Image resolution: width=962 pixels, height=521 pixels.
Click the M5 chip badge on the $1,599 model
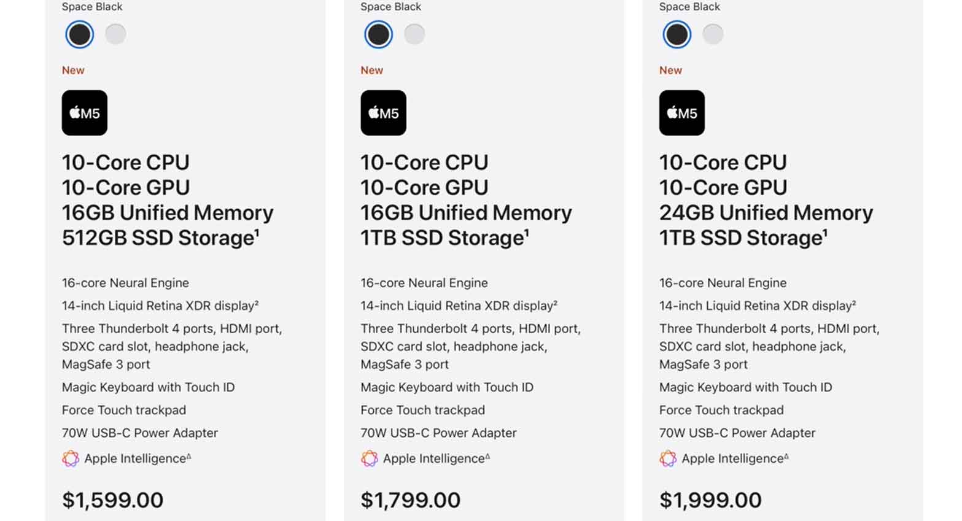point(84,113)
